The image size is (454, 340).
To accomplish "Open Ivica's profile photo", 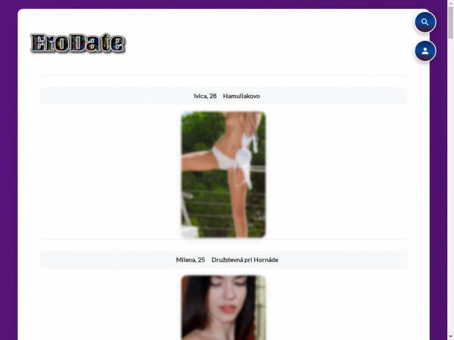I will pyautogui.click(x=223, y=174).
